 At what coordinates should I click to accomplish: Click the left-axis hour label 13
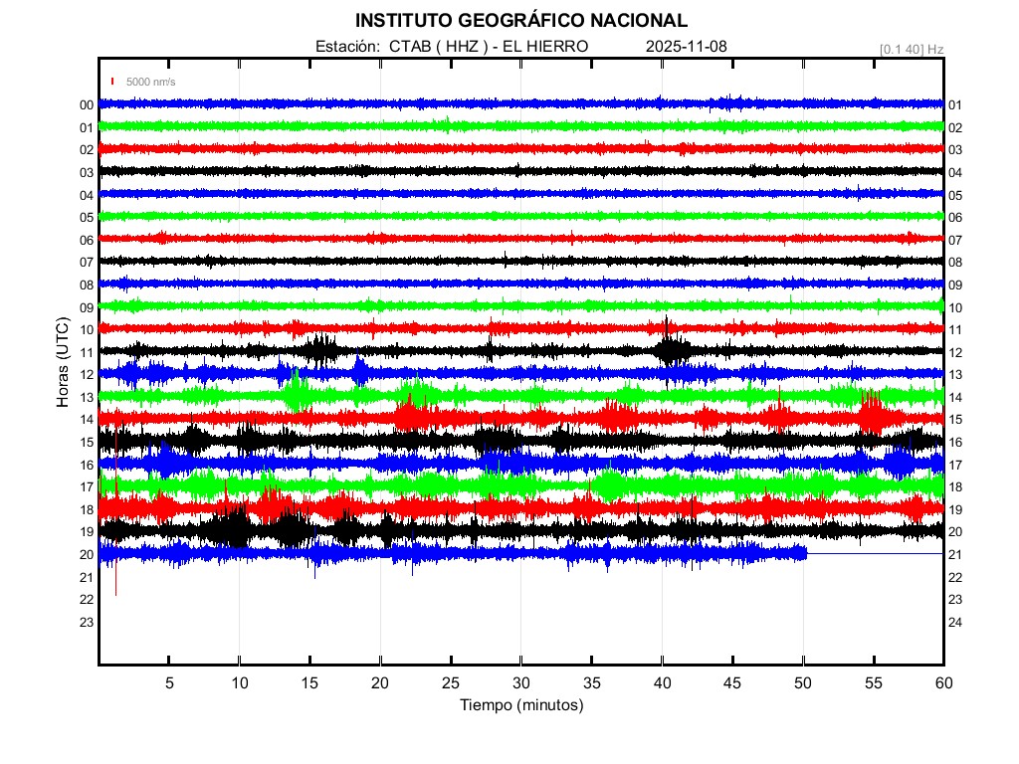coord(87,397)
